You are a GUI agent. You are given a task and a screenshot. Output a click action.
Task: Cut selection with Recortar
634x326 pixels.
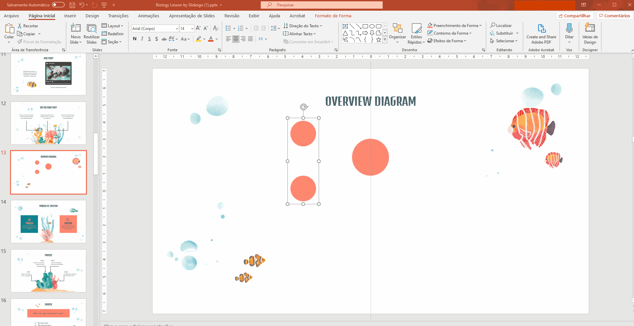28,26
